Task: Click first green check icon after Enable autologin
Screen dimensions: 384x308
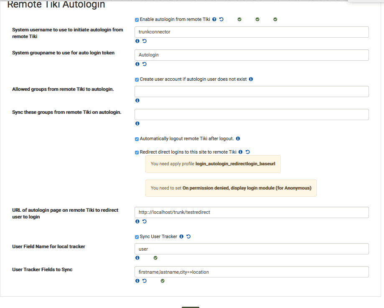Action: point(239,19)
